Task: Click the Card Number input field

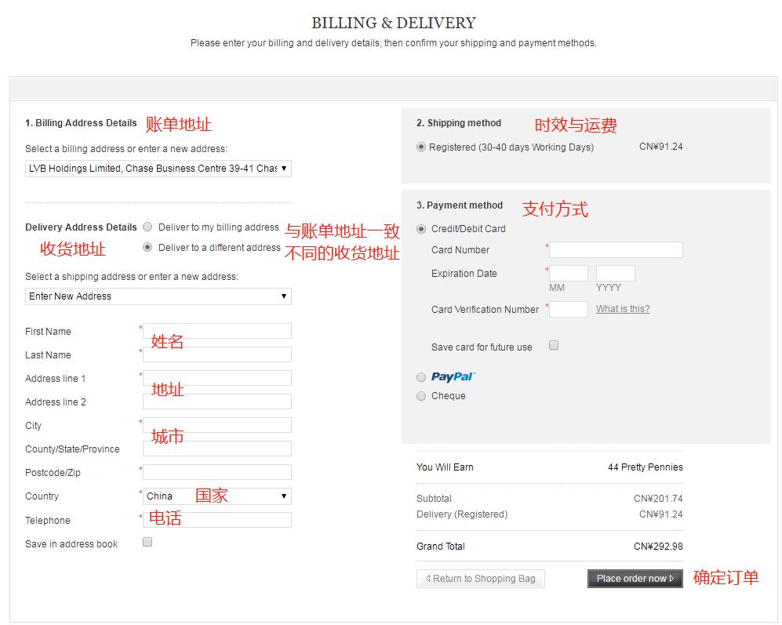Action: tap(616, 250)
